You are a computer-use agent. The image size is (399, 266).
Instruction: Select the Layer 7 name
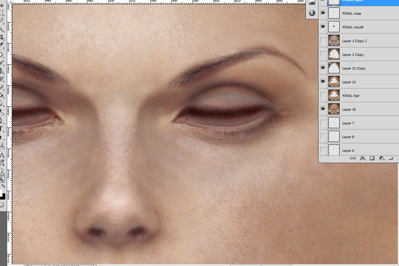[x=348, y=123]
